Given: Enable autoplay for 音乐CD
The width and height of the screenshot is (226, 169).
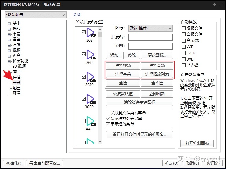Looking at the screenshot, I should (184, 40).
